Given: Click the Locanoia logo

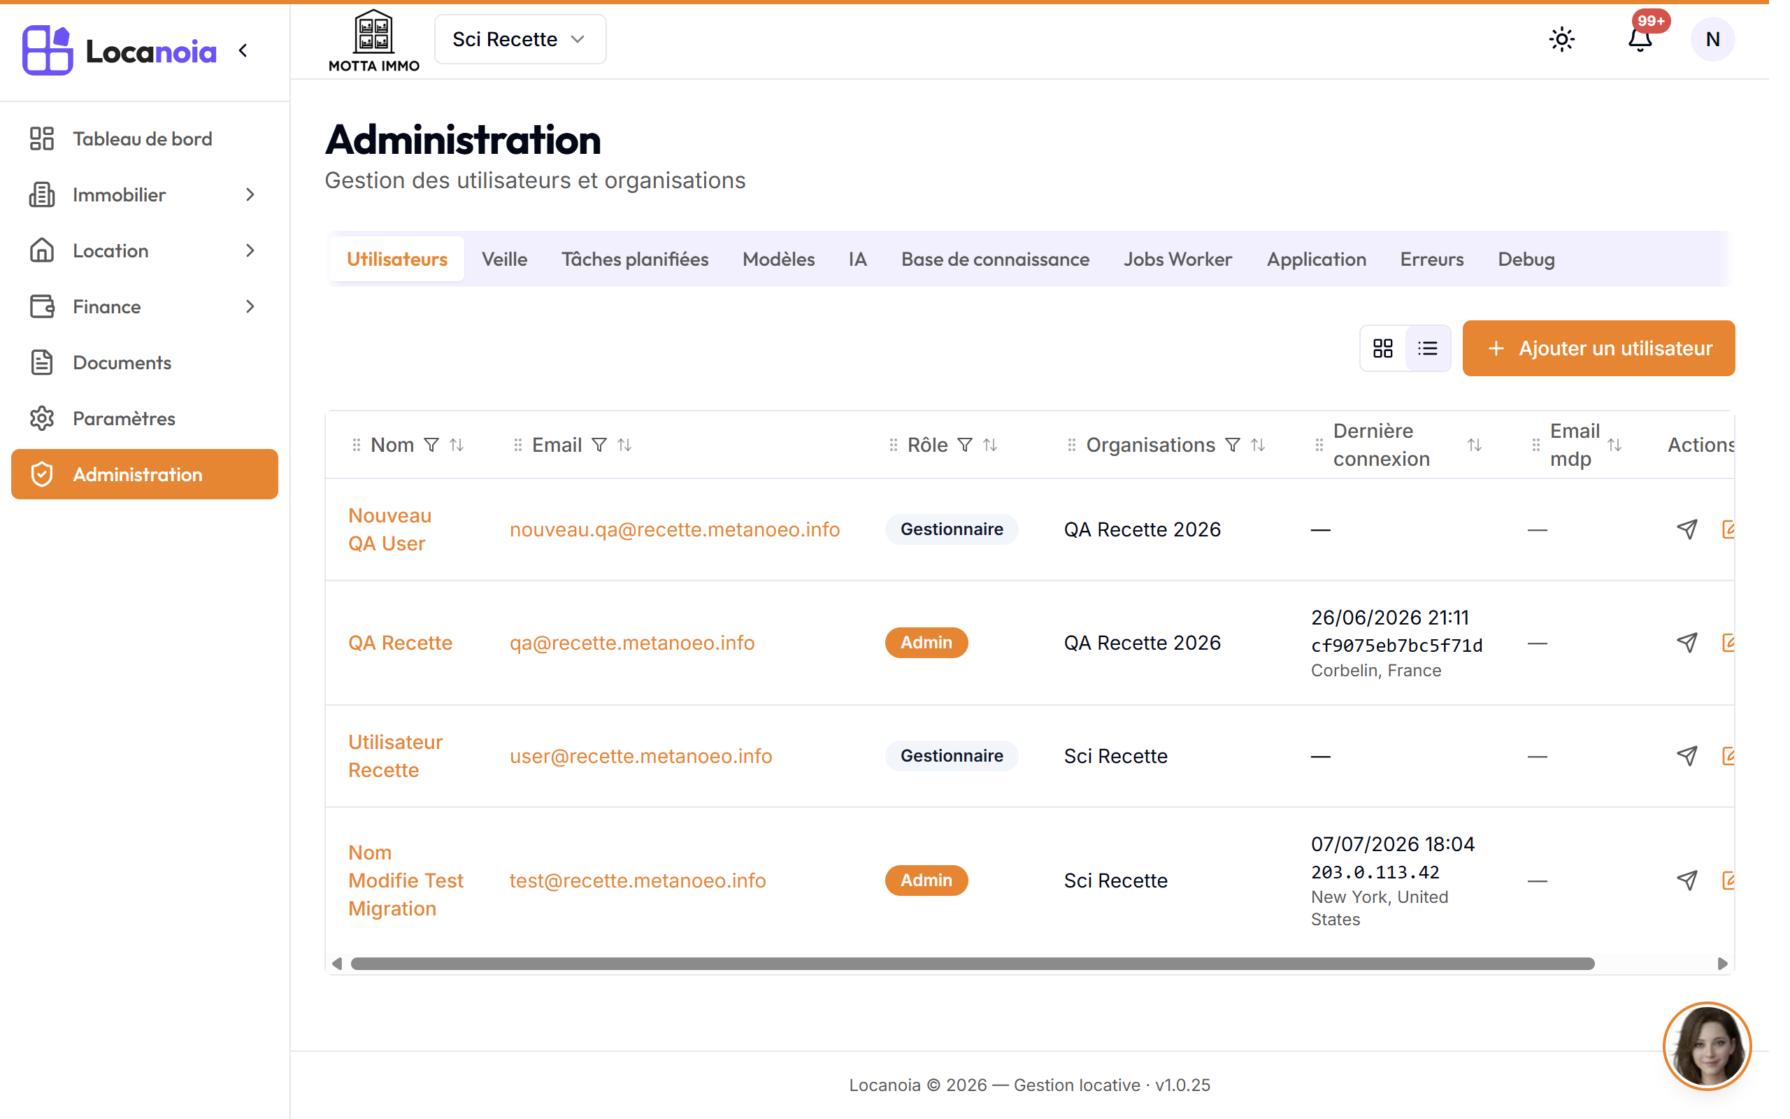Looking at the screenshot, I should point(119,50).
